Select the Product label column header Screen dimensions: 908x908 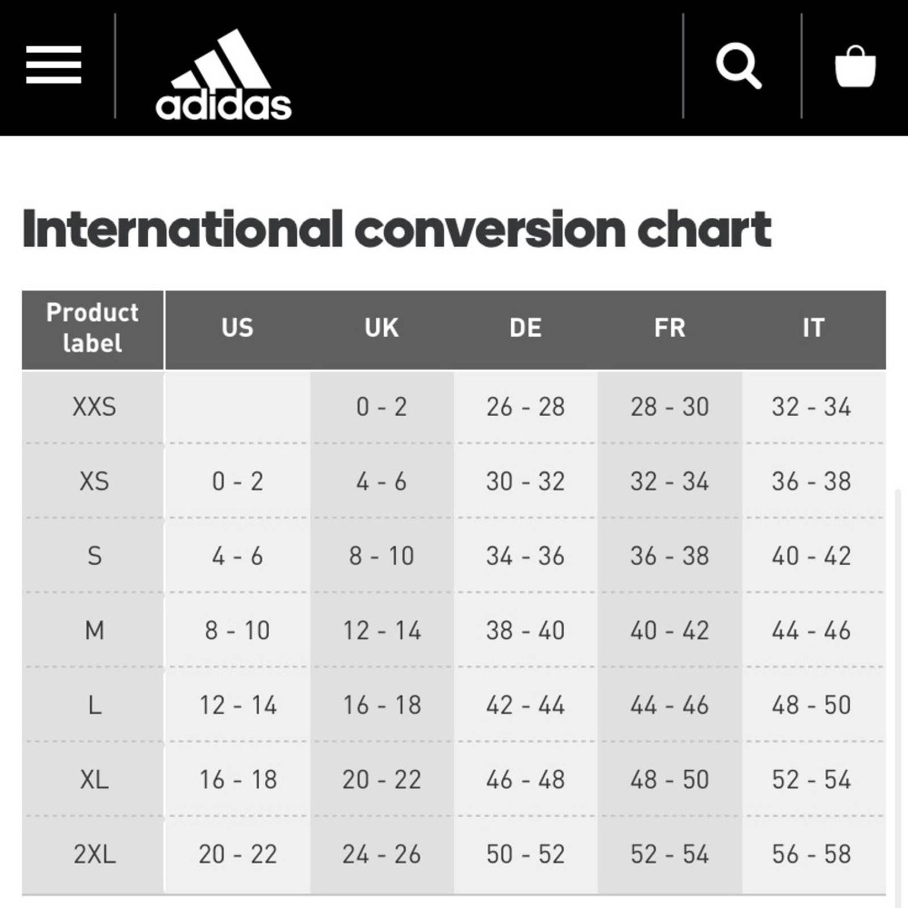[93, 328]
